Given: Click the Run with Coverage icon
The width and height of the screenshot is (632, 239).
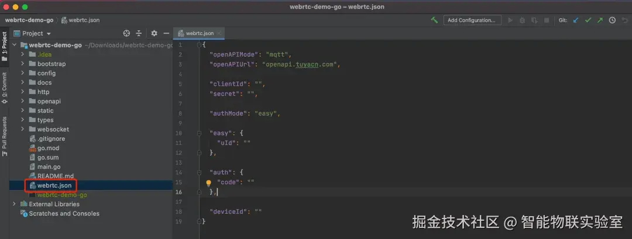Looking at the screenshot, I should (x=534, y=20).
